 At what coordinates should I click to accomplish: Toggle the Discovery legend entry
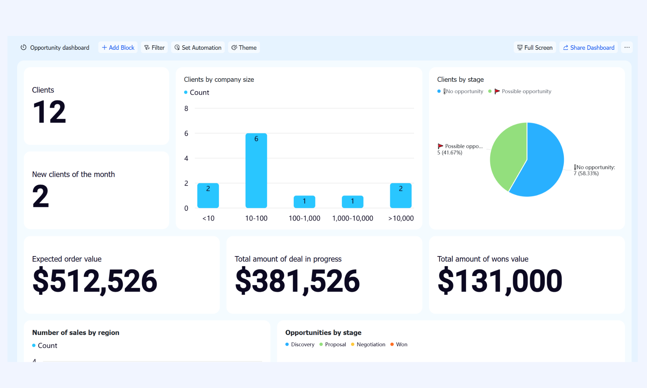pyautogui.click(x=300, y=345)
